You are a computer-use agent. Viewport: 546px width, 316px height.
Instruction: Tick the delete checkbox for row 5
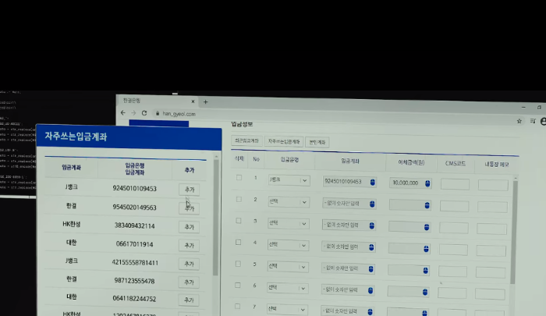point(238,264)
